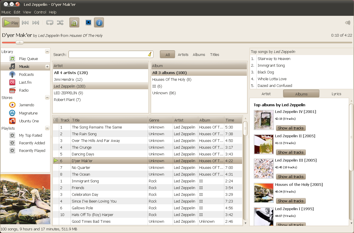
Task: Expand the Music source plus button
Action: (47, 66)
